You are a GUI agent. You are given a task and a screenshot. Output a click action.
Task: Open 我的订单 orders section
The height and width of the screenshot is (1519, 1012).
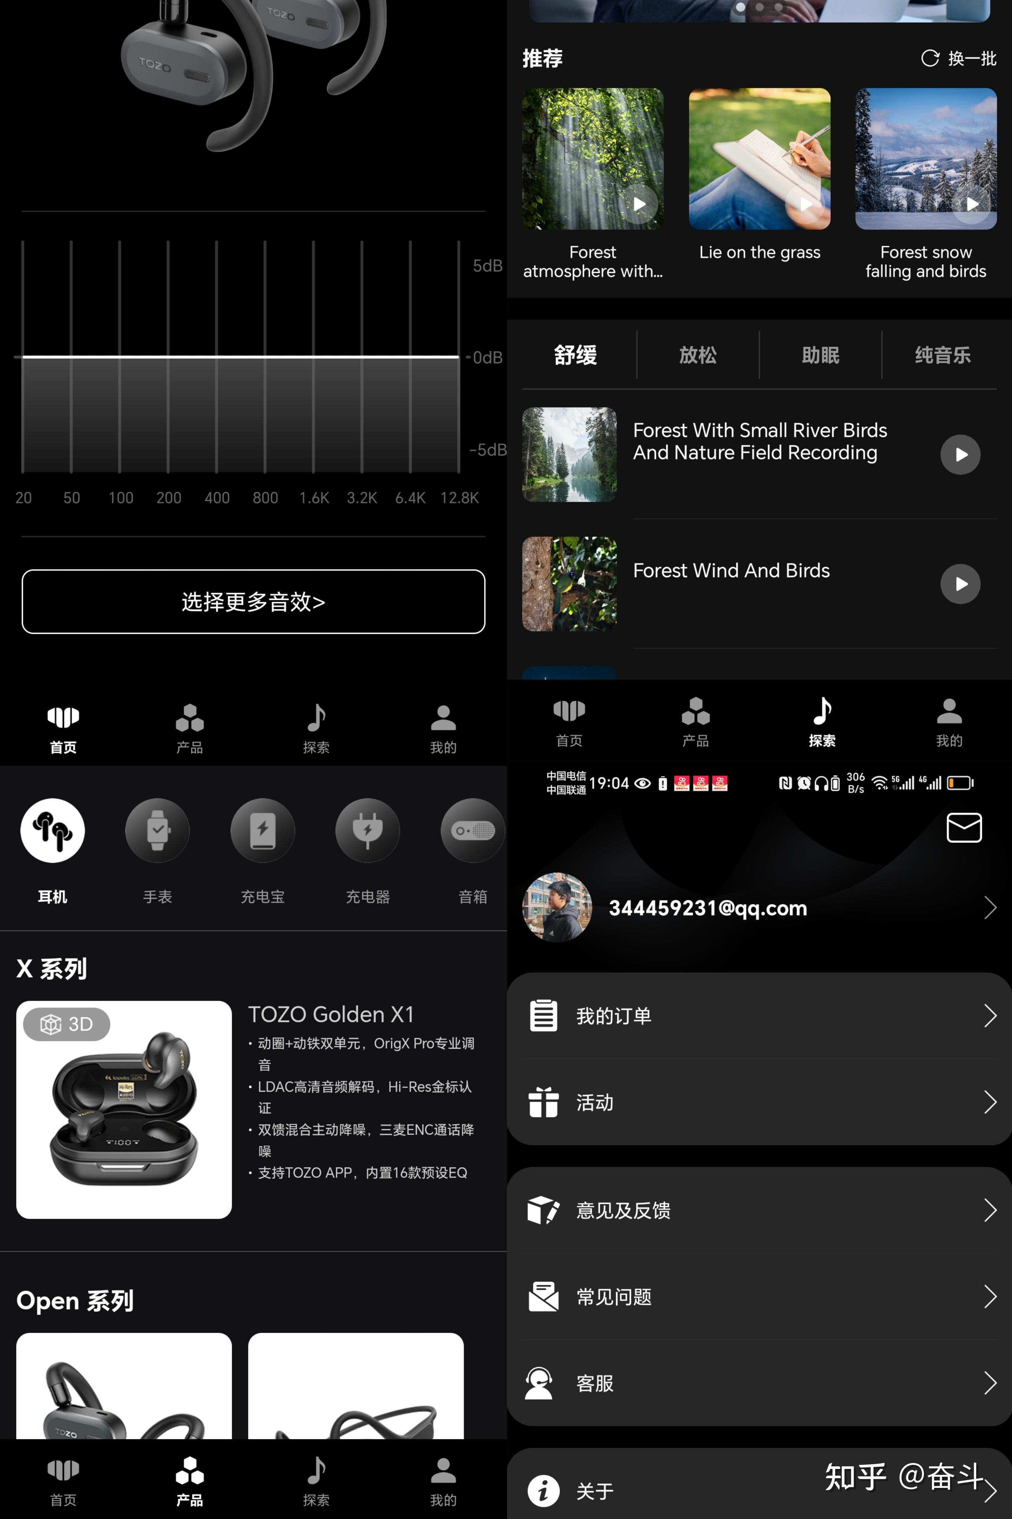tap(759, 1014)
